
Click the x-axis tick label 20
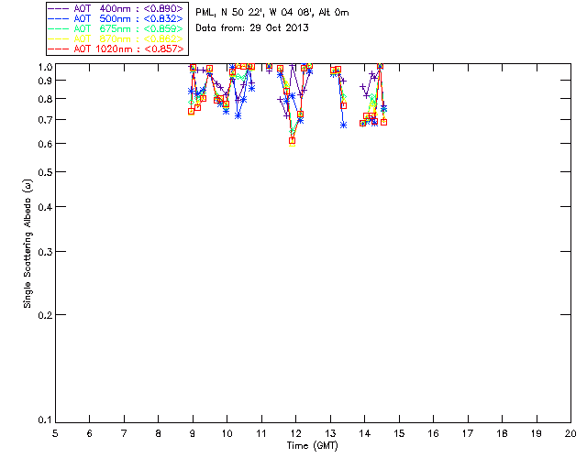pyautogui.click(x=570, y=432)
